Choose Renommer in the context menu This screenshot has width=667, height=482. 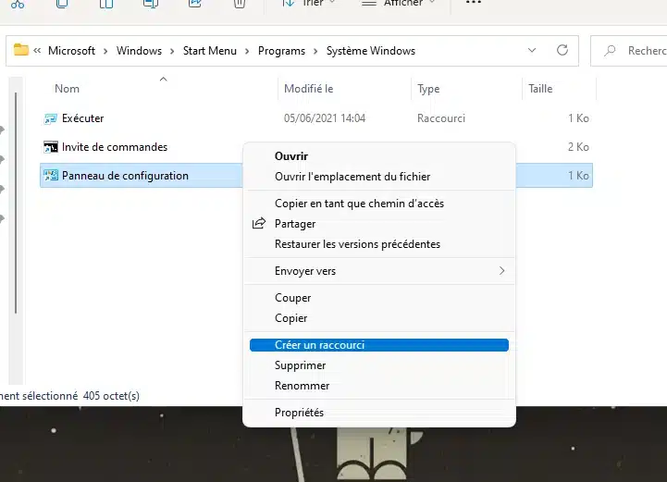(x=303, y=386)
